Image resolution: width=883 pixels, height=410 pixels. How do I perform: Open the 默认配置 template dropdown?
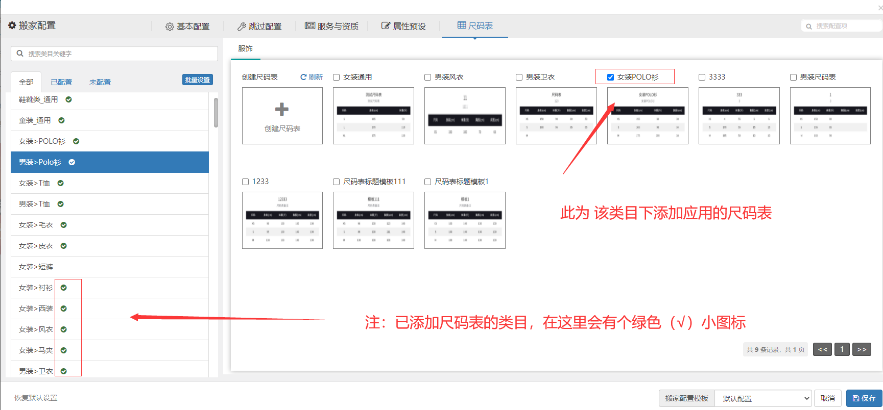click(762, 398)
